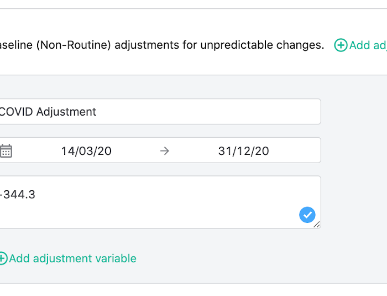Click space between calendar icon and start date

[x=36, y=150]
